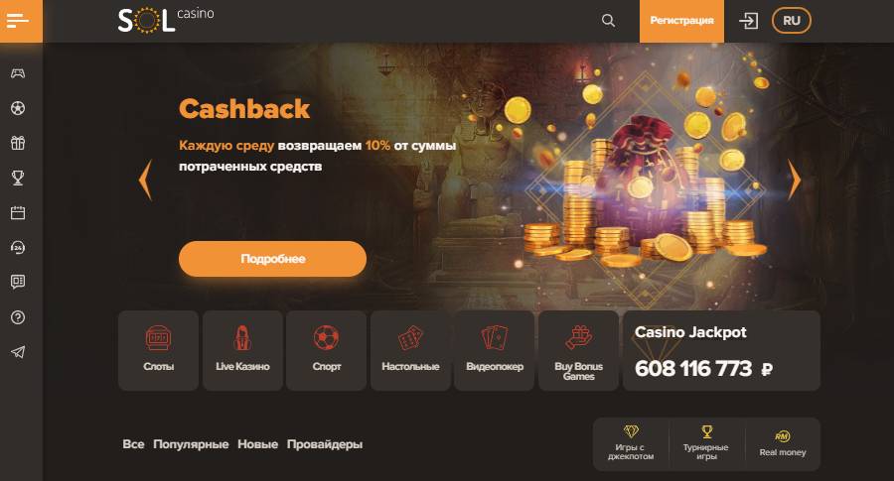Select the trophy tournaments icon in sidebar

point(18,179)
